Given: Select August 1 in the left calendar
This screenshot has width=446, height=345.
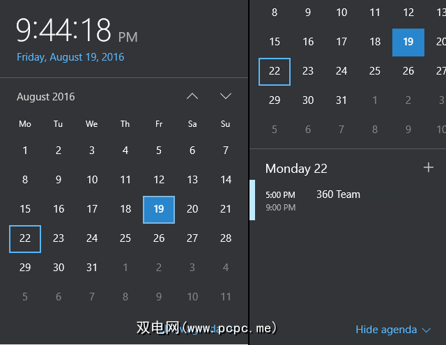Looking at the screenshot, I should click(25, 151).
